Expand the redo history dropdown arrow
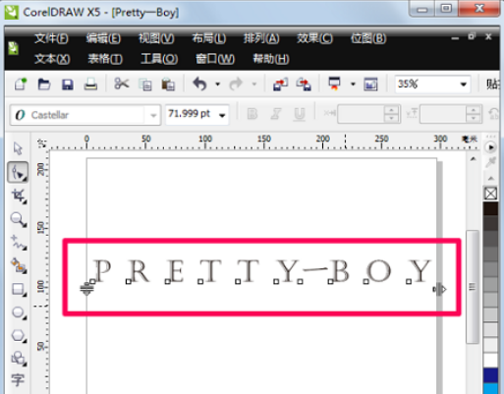The width and height of the screenshot is (504, 394). tap(254, 84)
